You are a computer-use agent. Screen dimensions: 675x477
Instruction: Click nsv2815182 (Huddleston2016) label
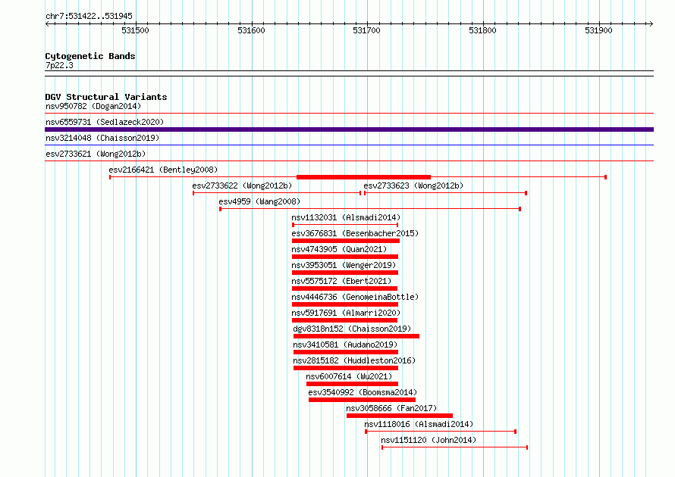[x=354, y=360]
